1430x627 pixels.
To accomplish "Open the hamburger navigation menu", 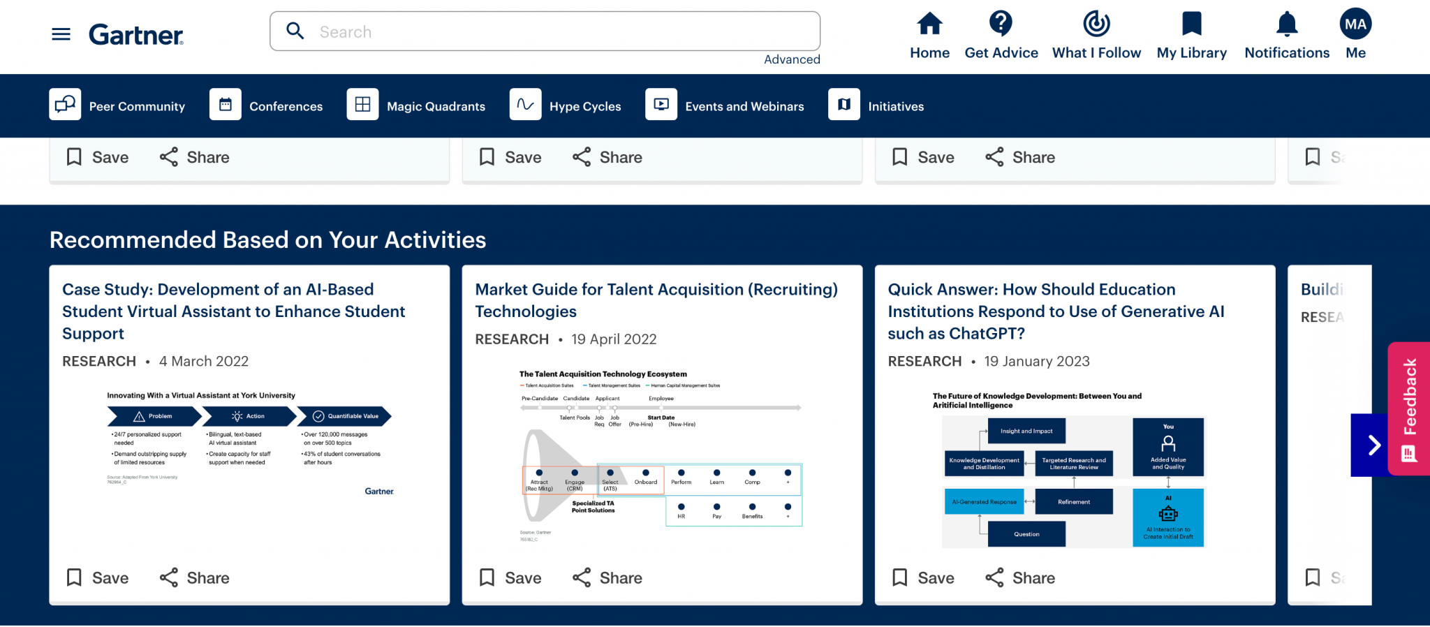I will (x=61, y=34).
